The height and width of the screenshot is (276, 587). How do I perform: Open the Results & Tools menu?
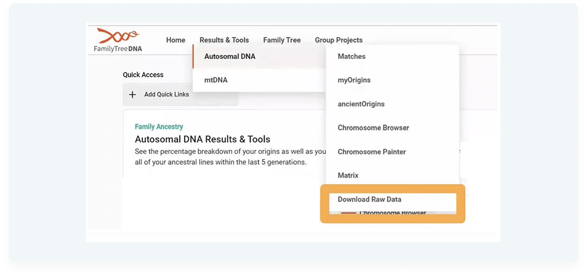(224, 40)
